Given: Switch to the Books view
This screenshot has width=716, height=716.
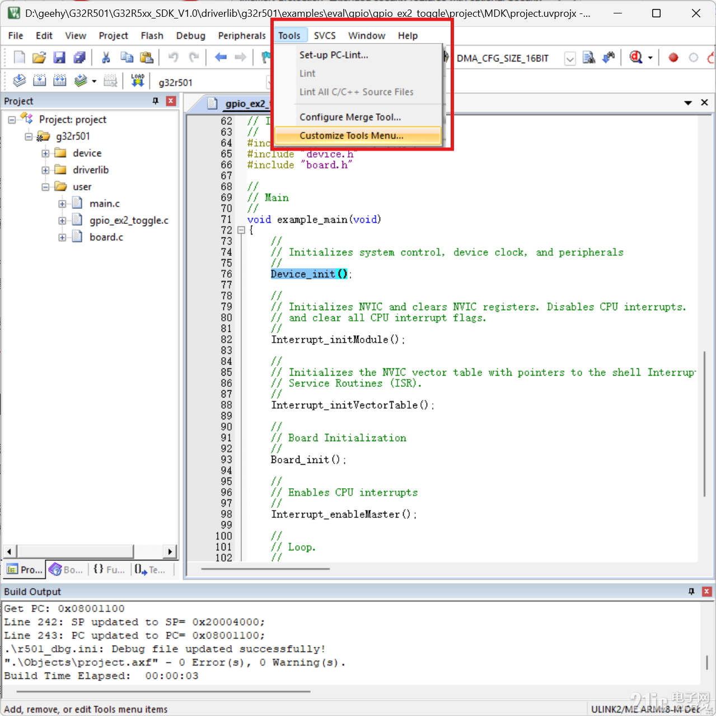Looking at the screenshot, I should tap(66, 569).
